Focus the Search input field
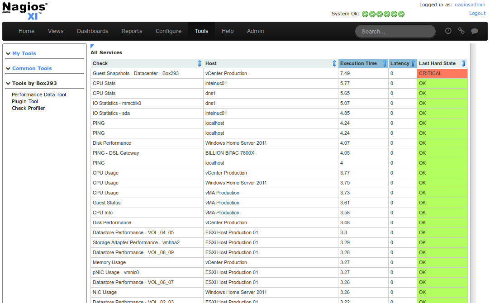The width and height of the screenshot is (490, 303). coord(395,31)
